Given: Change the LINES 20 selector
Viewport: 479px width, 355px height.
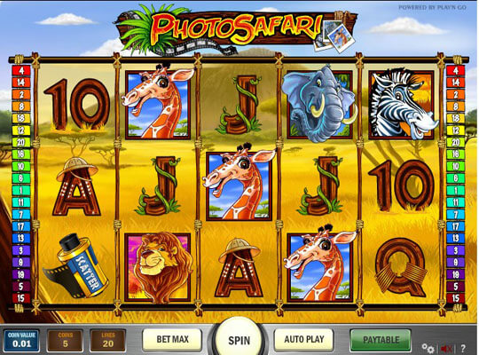Looking at the screenshot, I should 108,340.
